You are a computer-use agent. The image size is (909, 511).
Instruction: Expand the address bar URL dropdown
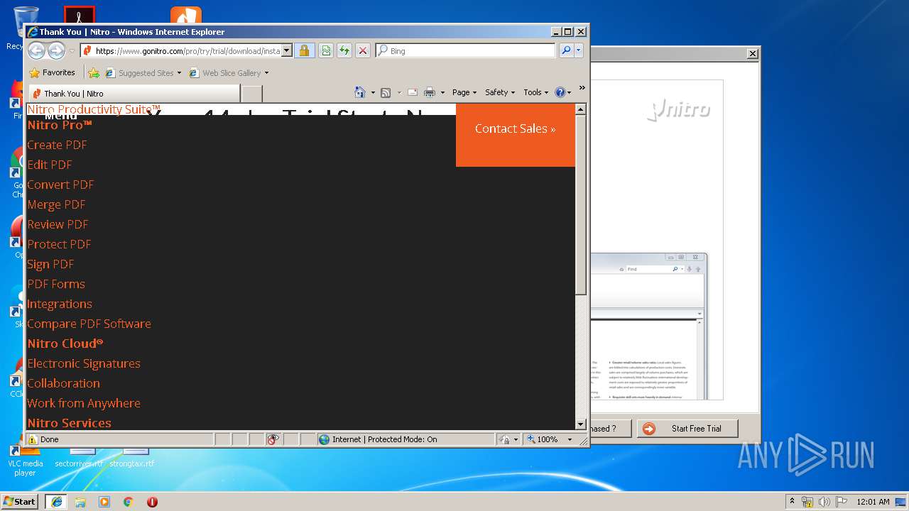point(287,50)
